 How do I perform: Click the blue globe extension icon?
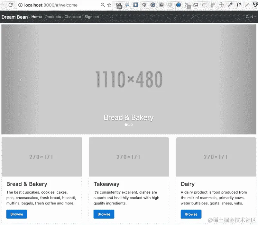(x=179, y=5)
